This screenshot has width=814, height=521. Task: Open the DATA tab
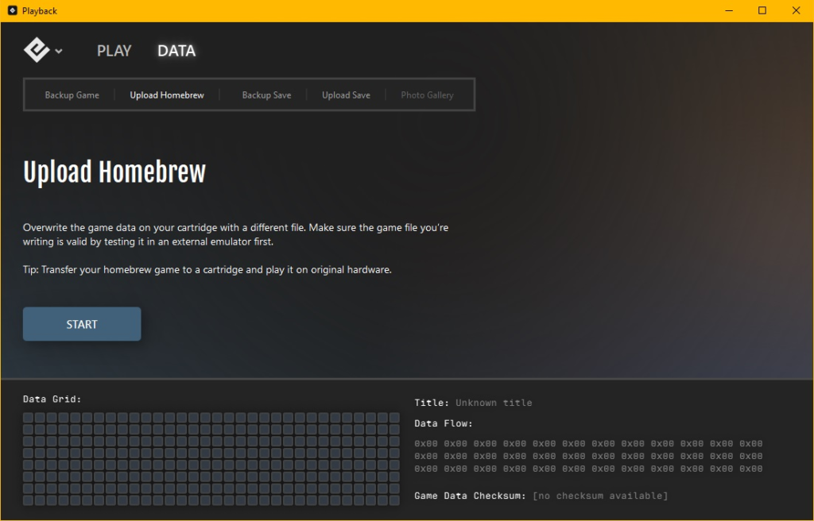coord(176,51)
